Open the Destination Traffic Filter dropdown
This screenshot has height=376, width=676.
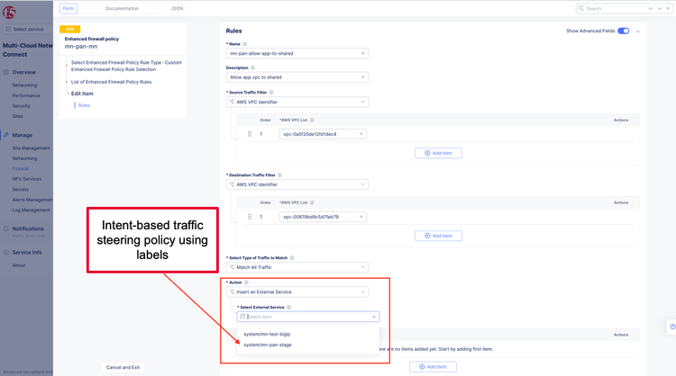pyautogui.click(x=297, y=184)
